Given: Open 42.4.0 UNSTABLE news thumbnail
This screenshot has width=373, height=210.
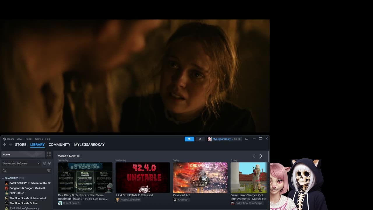Looking at the screenshot, I should (142, 178).
